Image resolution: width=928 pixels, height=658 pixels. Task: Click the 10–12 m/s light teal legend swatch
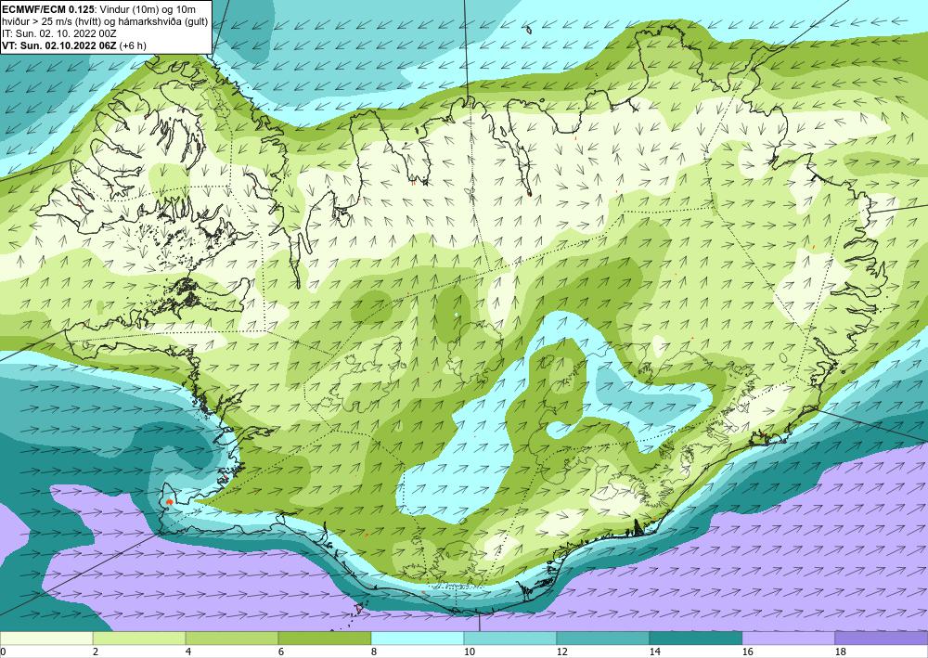click(x=510, y=639)
